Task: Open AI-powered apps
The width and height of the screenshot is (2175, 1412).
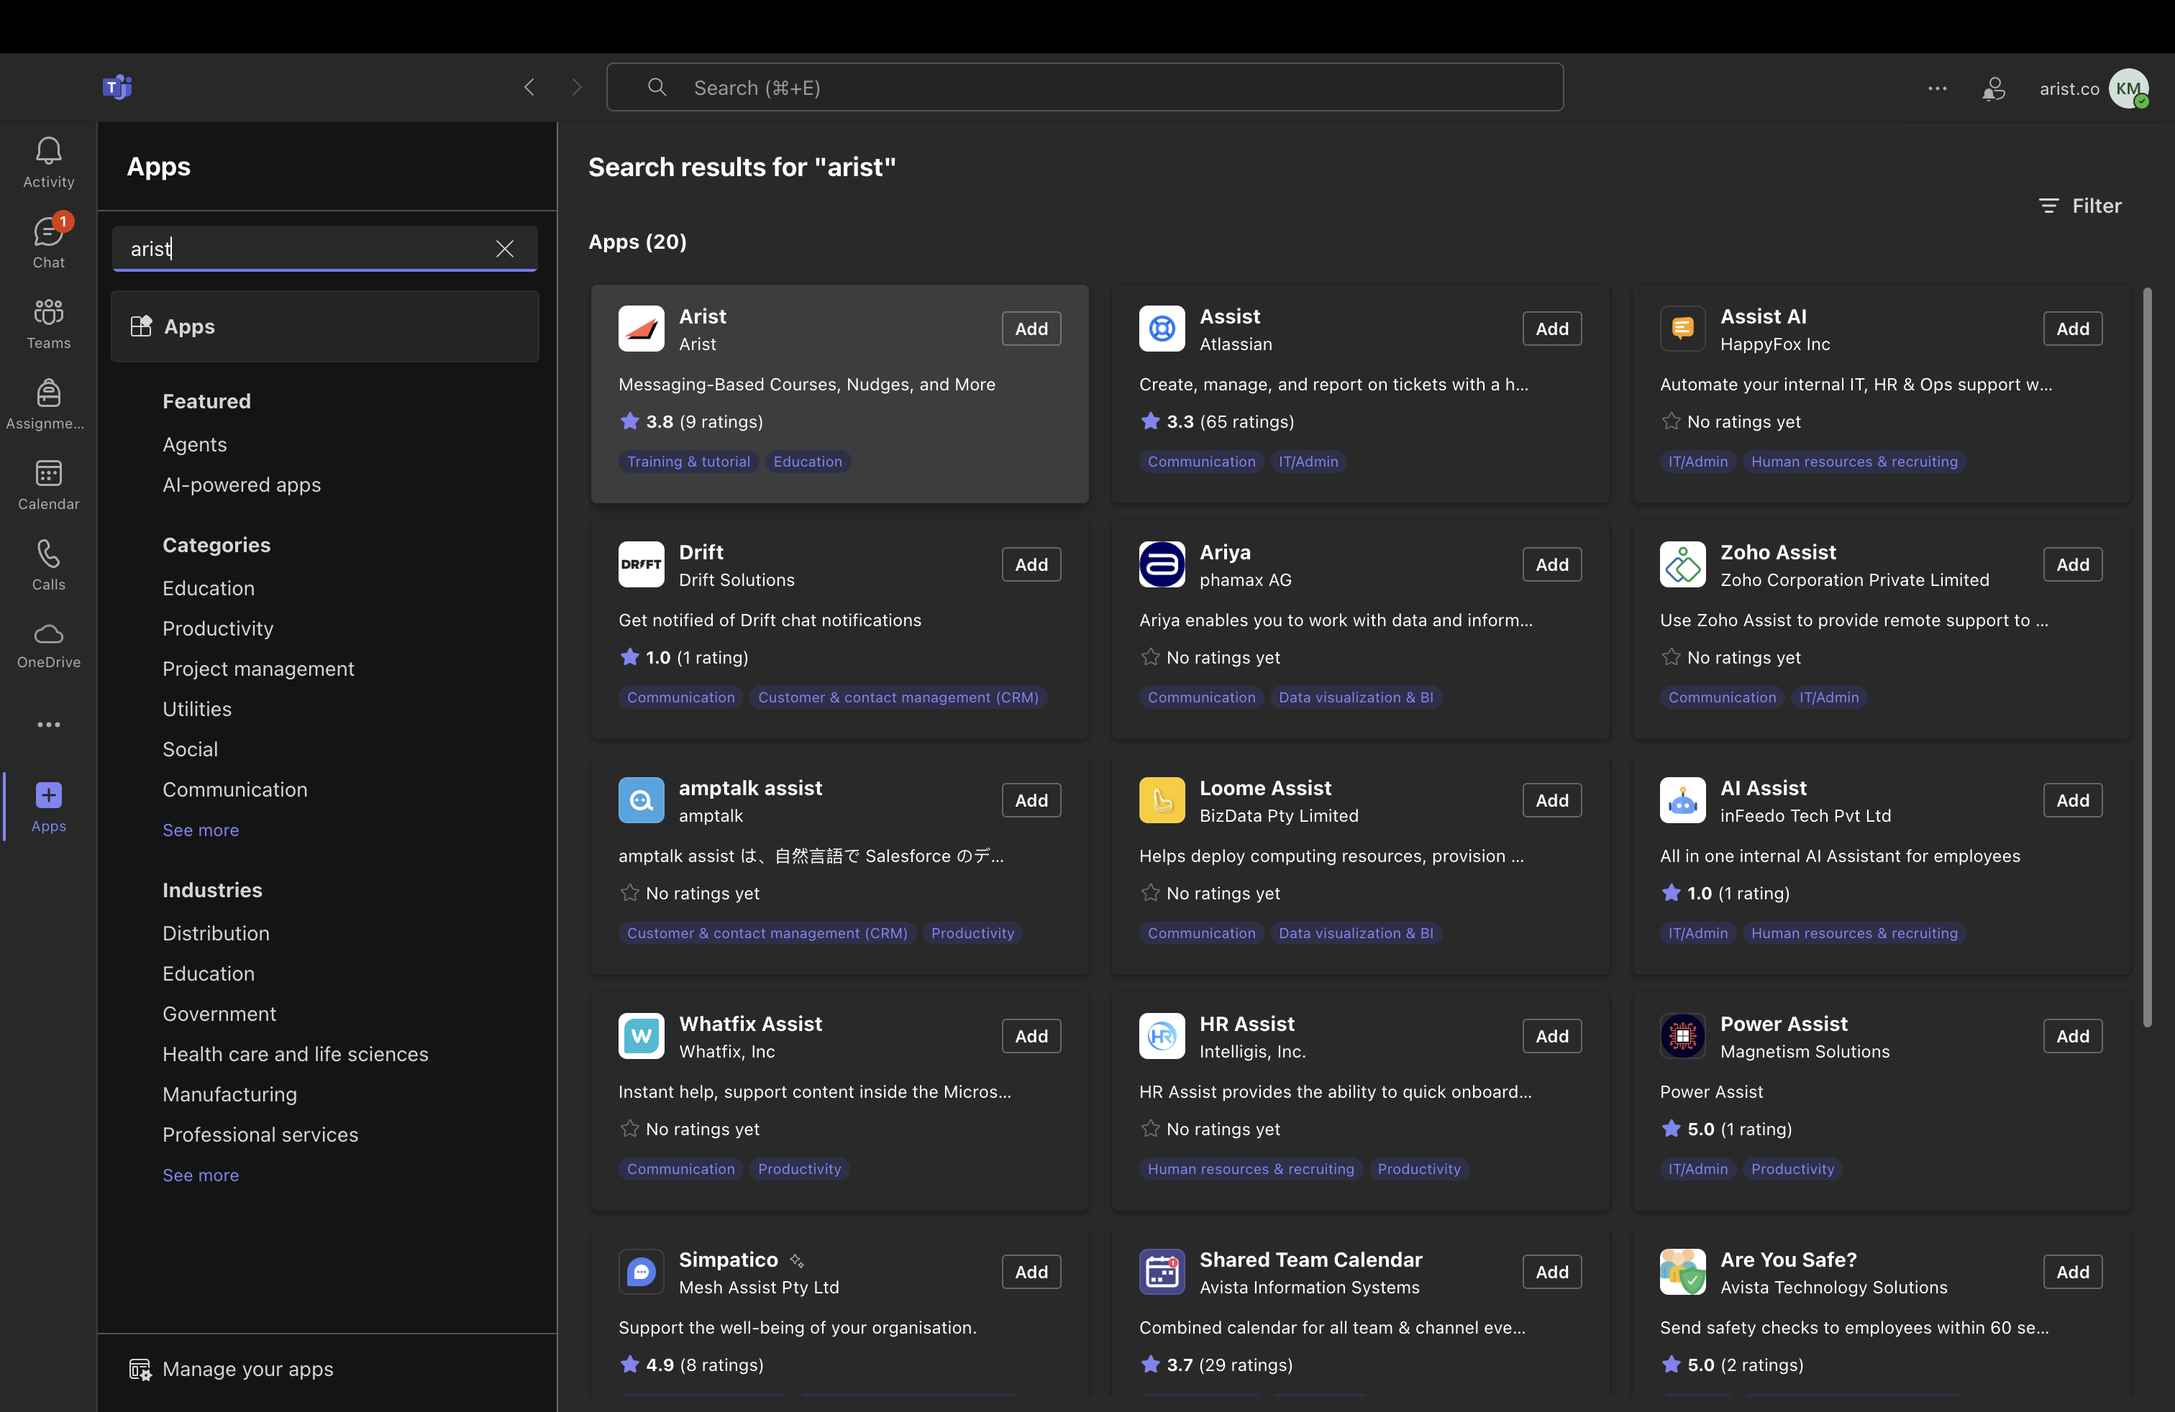Action: point(241,485)
